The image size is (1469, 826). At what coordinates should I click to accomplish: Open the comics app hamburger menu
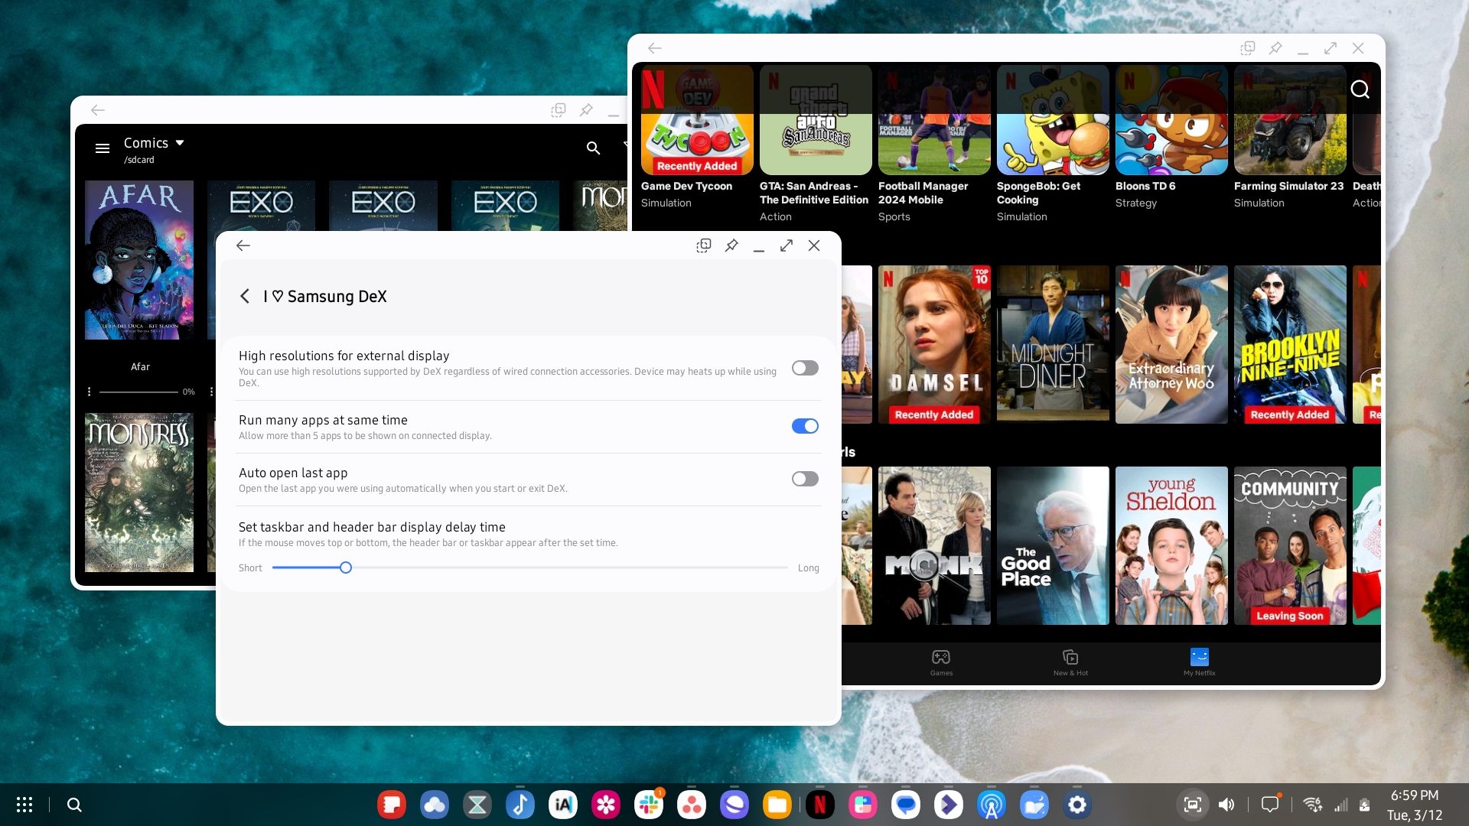(x=103, y=148)
